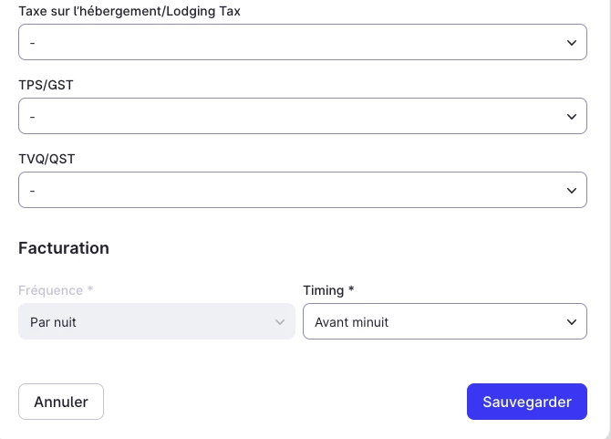Click the TVQ/QST field label

tap(47, 159)
